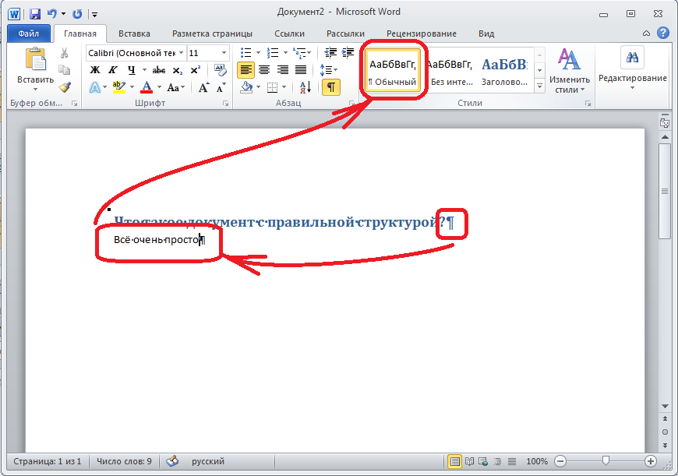Click the Center alignment icon
This screenshot has height=476, width=678.
(263, 69)
